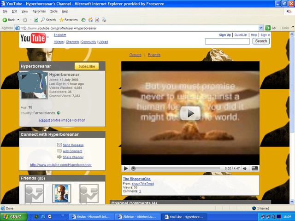Open the Tools menu

[x=54, y=11]
